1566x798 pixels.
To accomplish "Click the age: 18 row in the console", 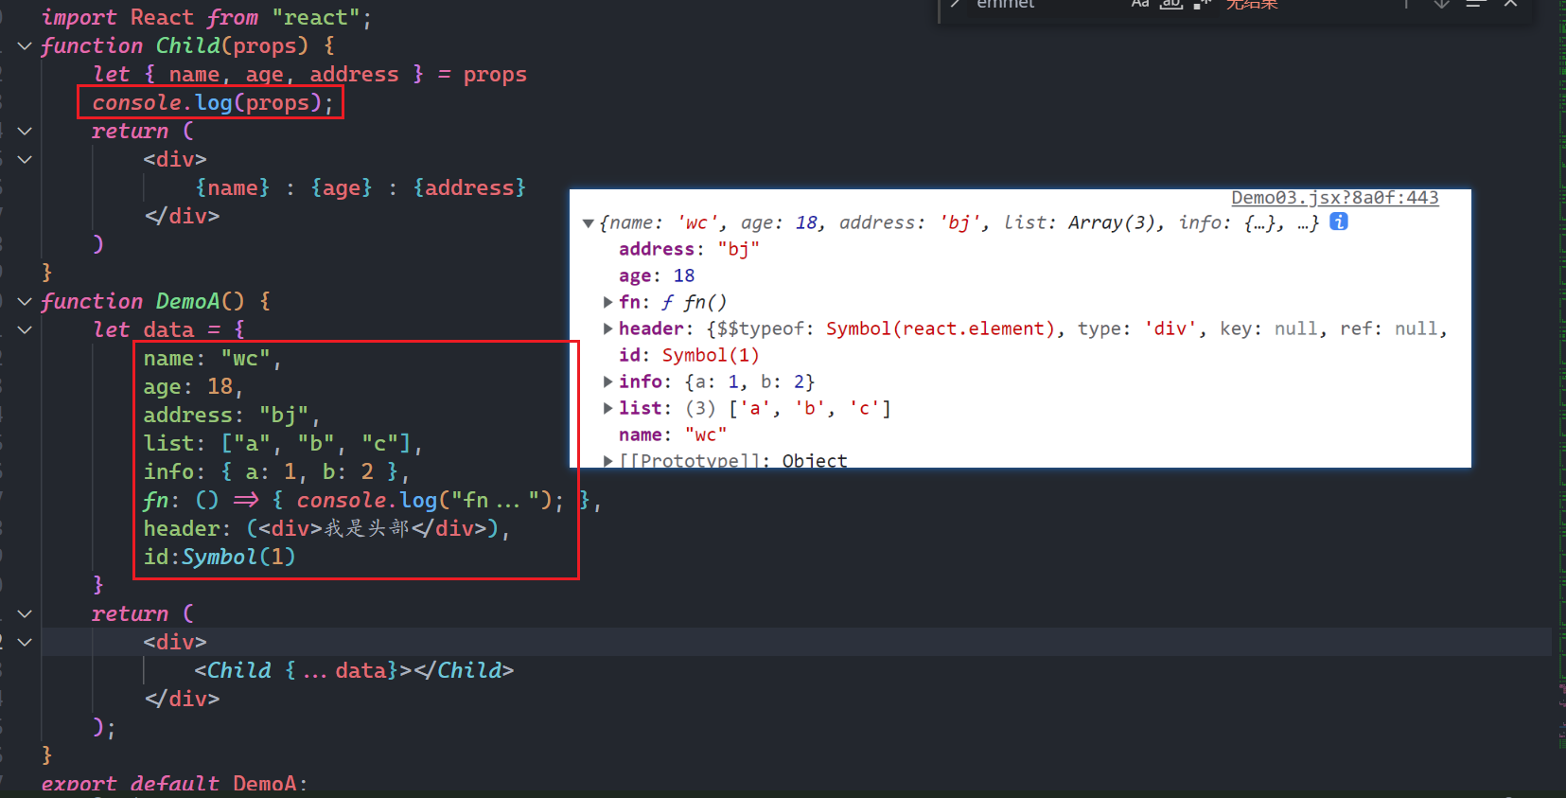I will pyautogui.click(x=657, y=275).
